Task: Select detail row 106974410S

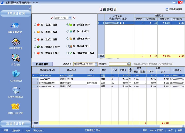Action: 108,79
